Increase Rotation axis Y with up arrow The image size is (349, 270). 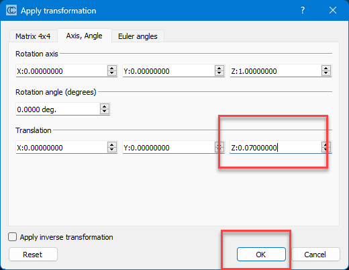tap(219, 69)
